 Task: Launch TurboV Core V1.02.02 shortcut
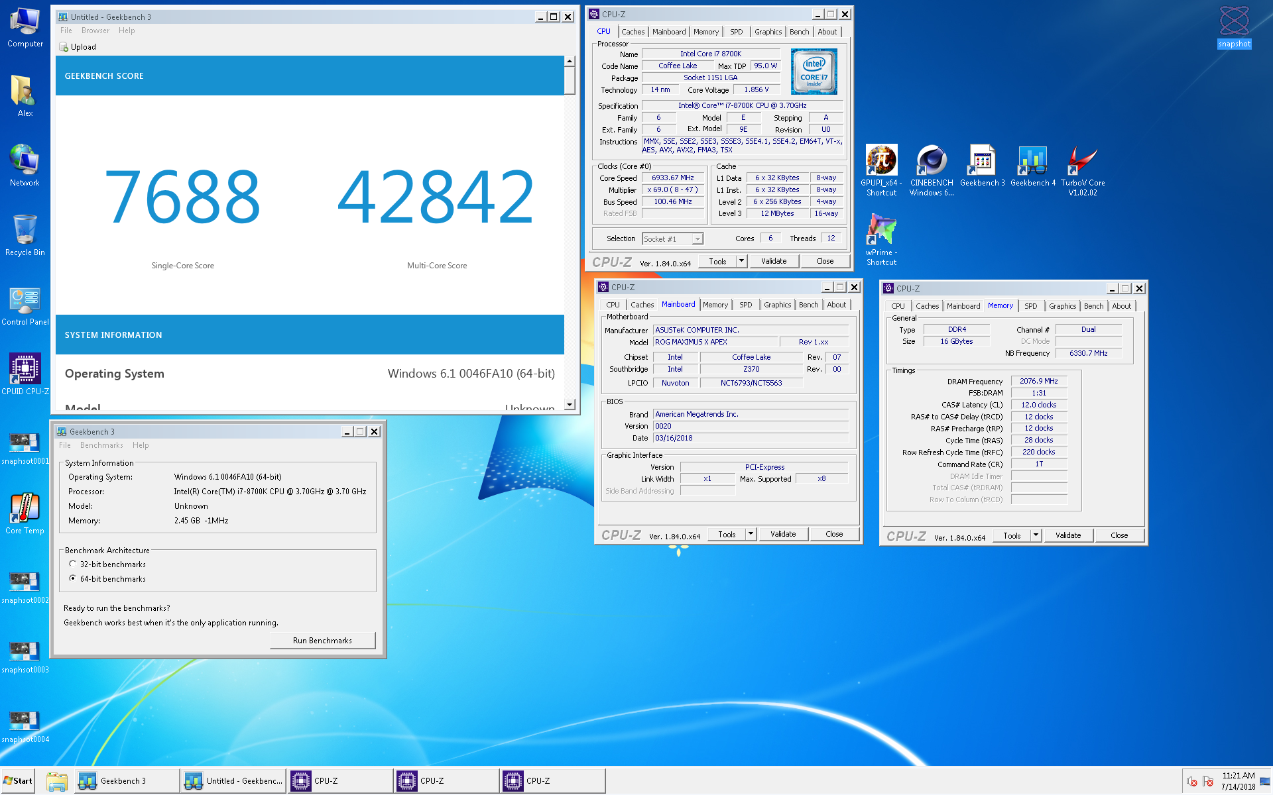click(x=1083, y=170)
